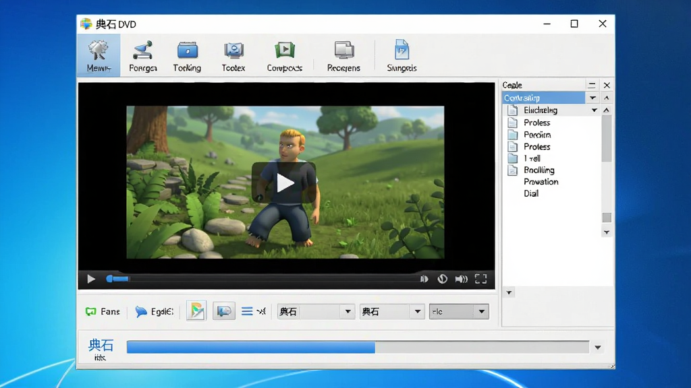Open the Conrsatirp dropdown arrow
The width and height of the screenshot is (691, 388).
pyautogui.click(x=592, y=98)
